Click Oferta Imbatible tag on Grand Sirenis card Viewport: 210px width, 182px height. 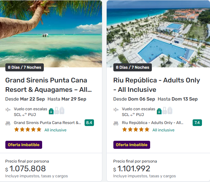(24, 145)
